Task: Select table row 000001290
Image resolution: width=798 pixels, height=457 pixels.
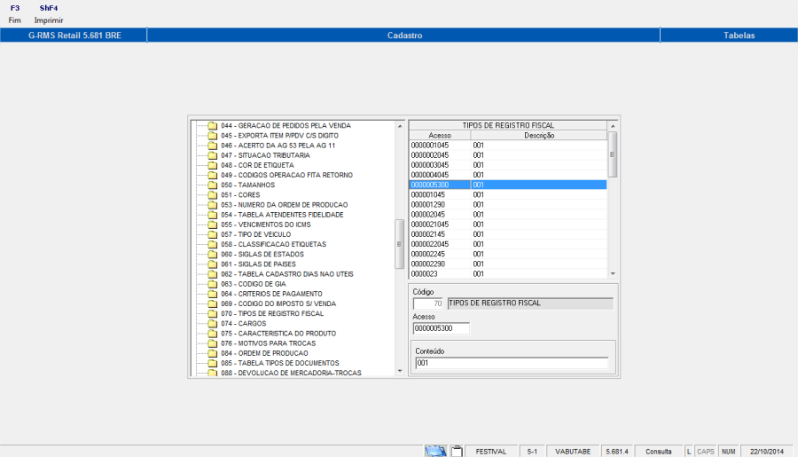Action: (x=508, y=204)
